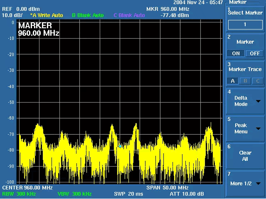This screenshot has height=199, width=266.
Task: Click the SWP 20 ms sweep time
Action: [129, 194]
